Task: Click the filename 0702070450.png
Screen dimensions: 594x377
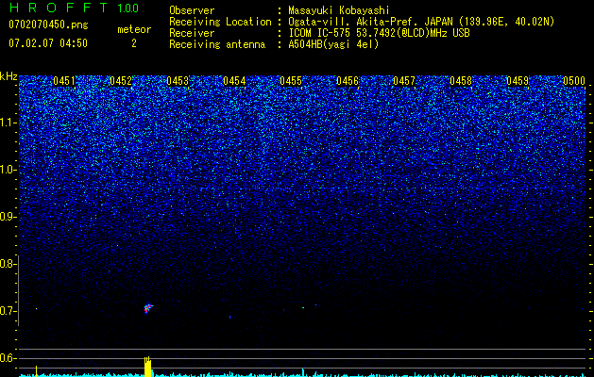Action: pos(48,25)
